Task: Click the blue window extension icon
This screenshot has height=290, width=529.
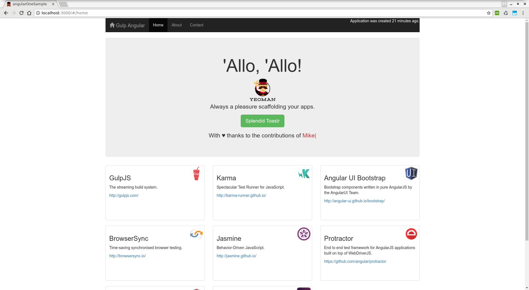Action: pyautogui.click(x=515, y=13)
